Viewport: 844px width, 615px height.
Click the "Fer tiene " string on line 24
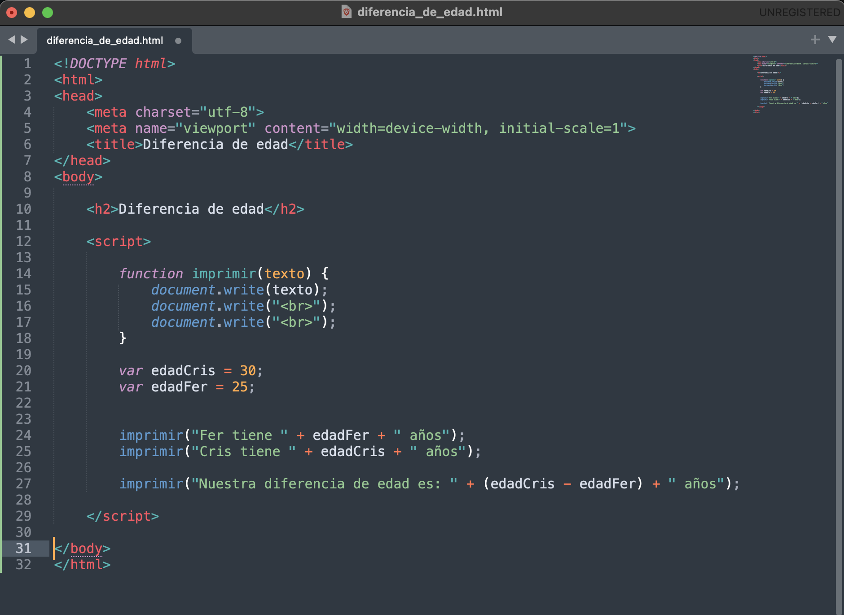[240, 435]
